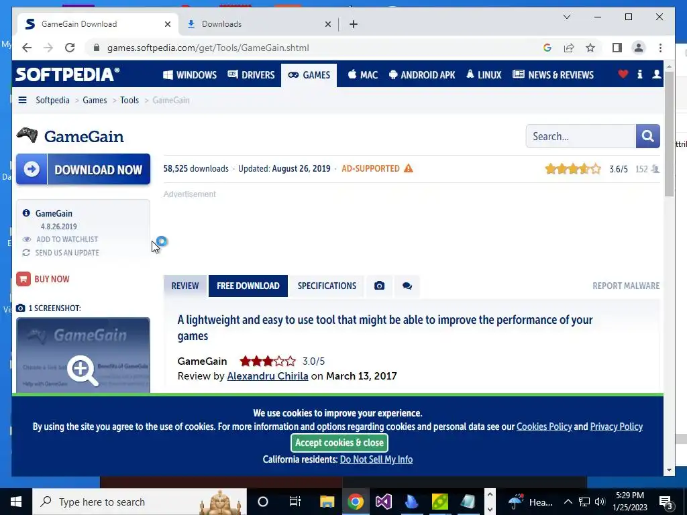Open News & Reviews section

[x=553, y=75]
